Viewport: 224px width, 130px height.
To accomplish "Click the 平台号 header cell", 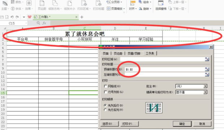I will coord(22,39).
